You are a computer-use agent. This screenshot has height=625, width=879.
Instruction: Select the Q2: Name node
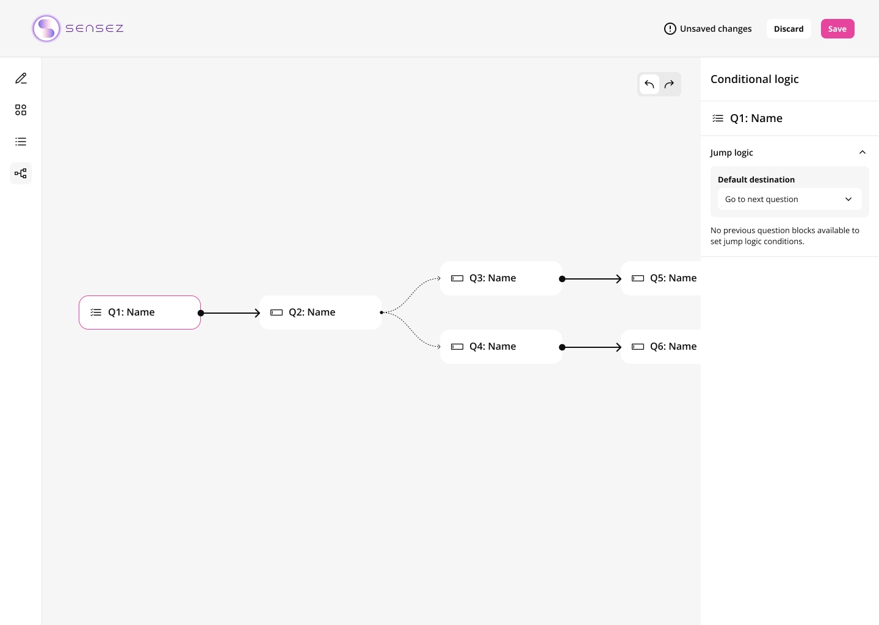point(320,312)
